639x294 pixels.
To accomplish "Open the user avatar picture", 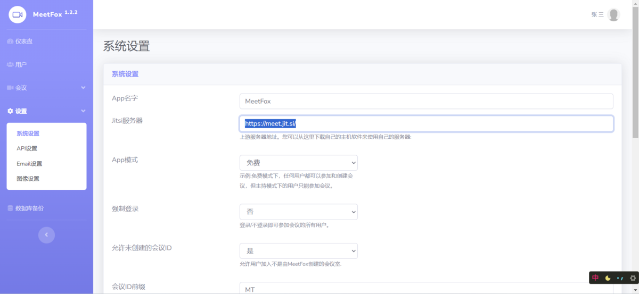I will pyautogui.click(x=613, y=15).
